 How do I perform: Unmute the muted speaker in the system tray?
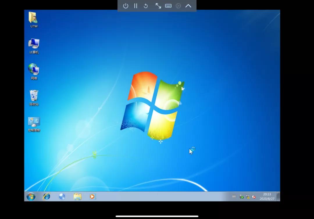point(254,197)
